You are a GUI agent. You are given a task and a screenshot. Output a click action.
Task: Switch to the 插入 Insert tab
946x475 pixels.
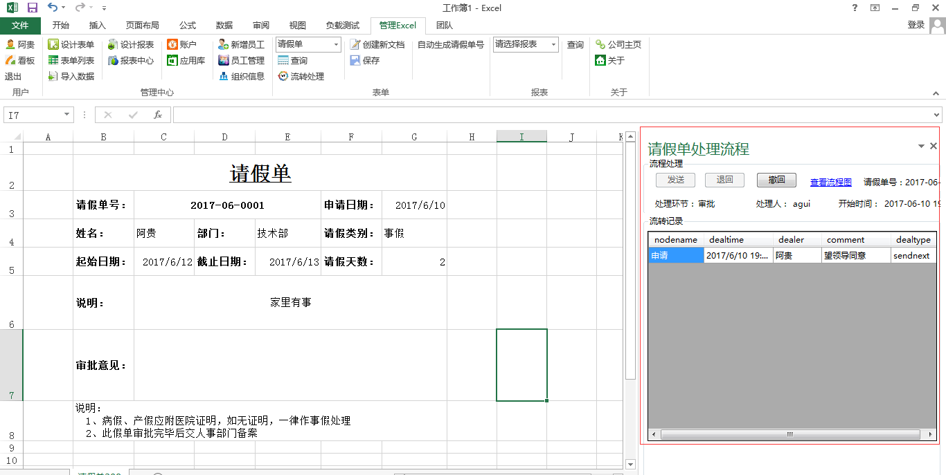click(98, 26)
